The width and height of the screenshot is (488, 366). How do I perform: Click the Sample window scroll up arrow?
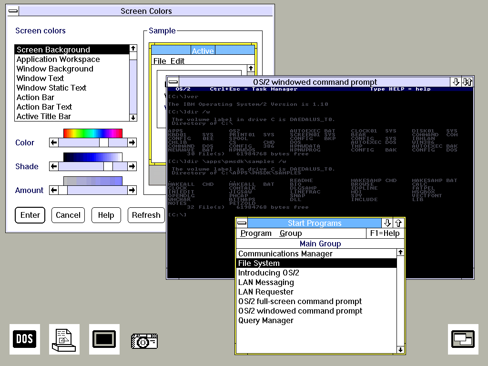(251, 69)
